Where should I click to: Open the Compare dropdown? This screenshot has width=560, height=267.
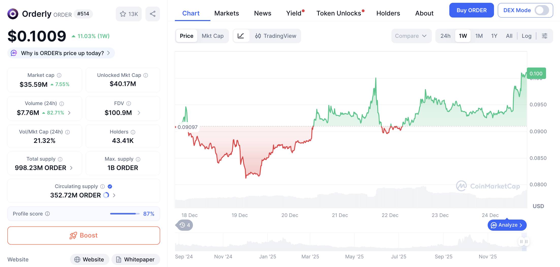pyautogui.click(x=410, y=36)
